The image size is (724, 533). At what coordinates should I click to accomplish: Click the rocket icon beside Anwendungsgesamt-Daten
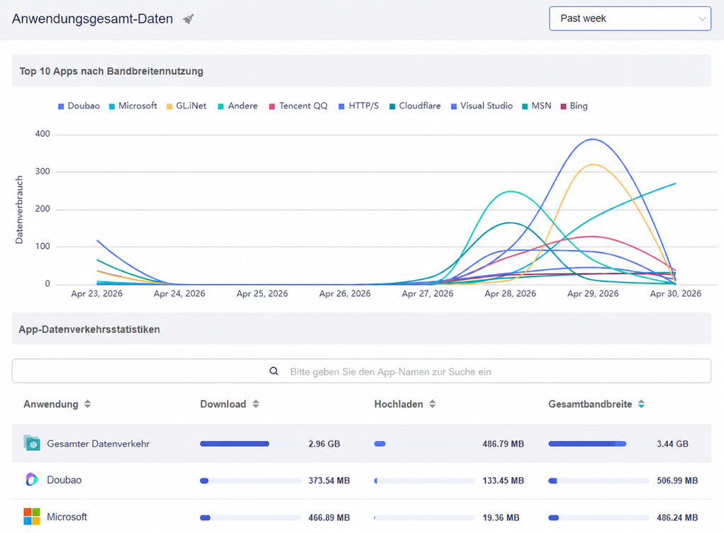point(188,19)
